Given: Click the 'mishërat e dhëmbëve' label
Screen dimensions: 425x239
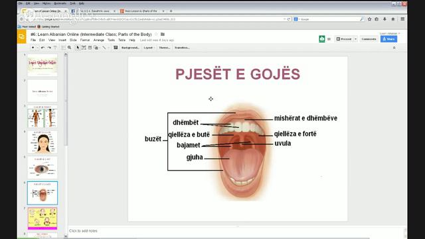Looking at the screenshot, I should point(305,118).
